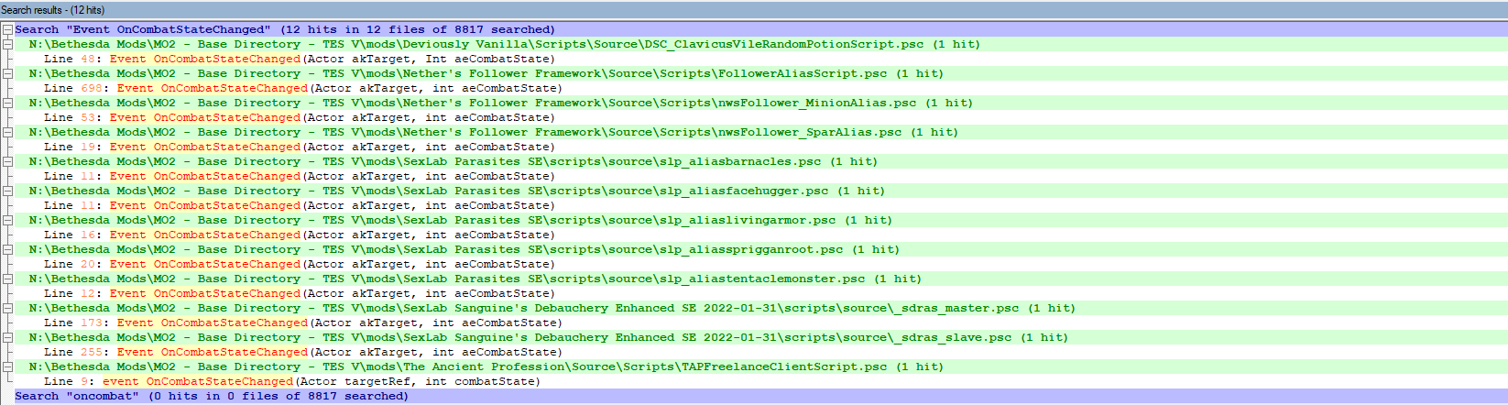This screenshot has height=405, width=1508.
Task: Open Line 20 hit result
Action: [x=300, y=264]
